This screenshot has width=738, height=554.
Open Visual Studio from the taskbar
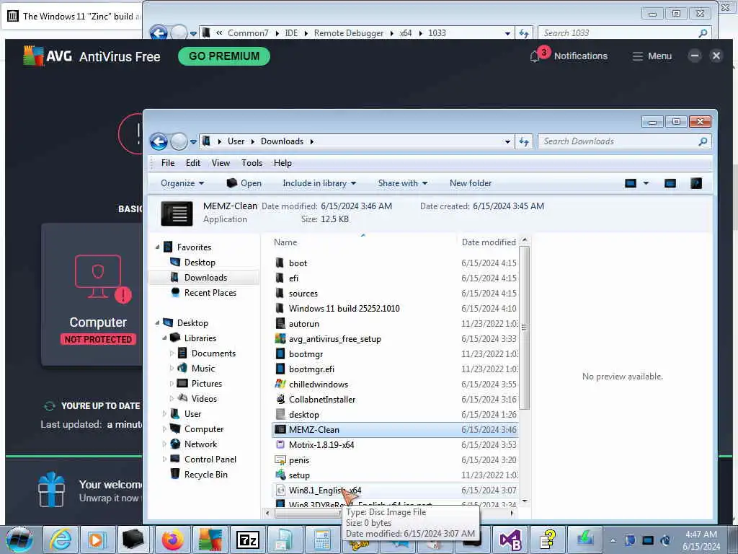pos(510,540)
